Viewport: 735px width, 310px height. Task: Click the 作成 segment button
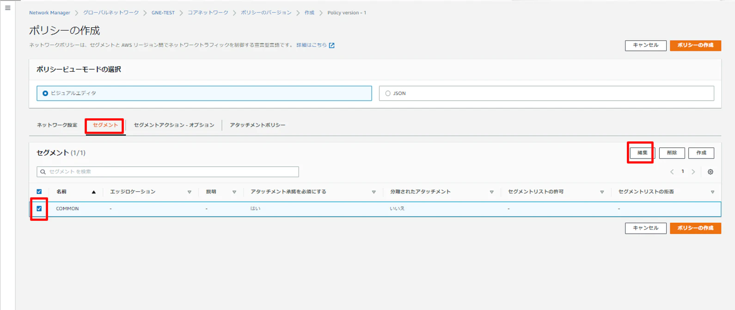(701, 153)
